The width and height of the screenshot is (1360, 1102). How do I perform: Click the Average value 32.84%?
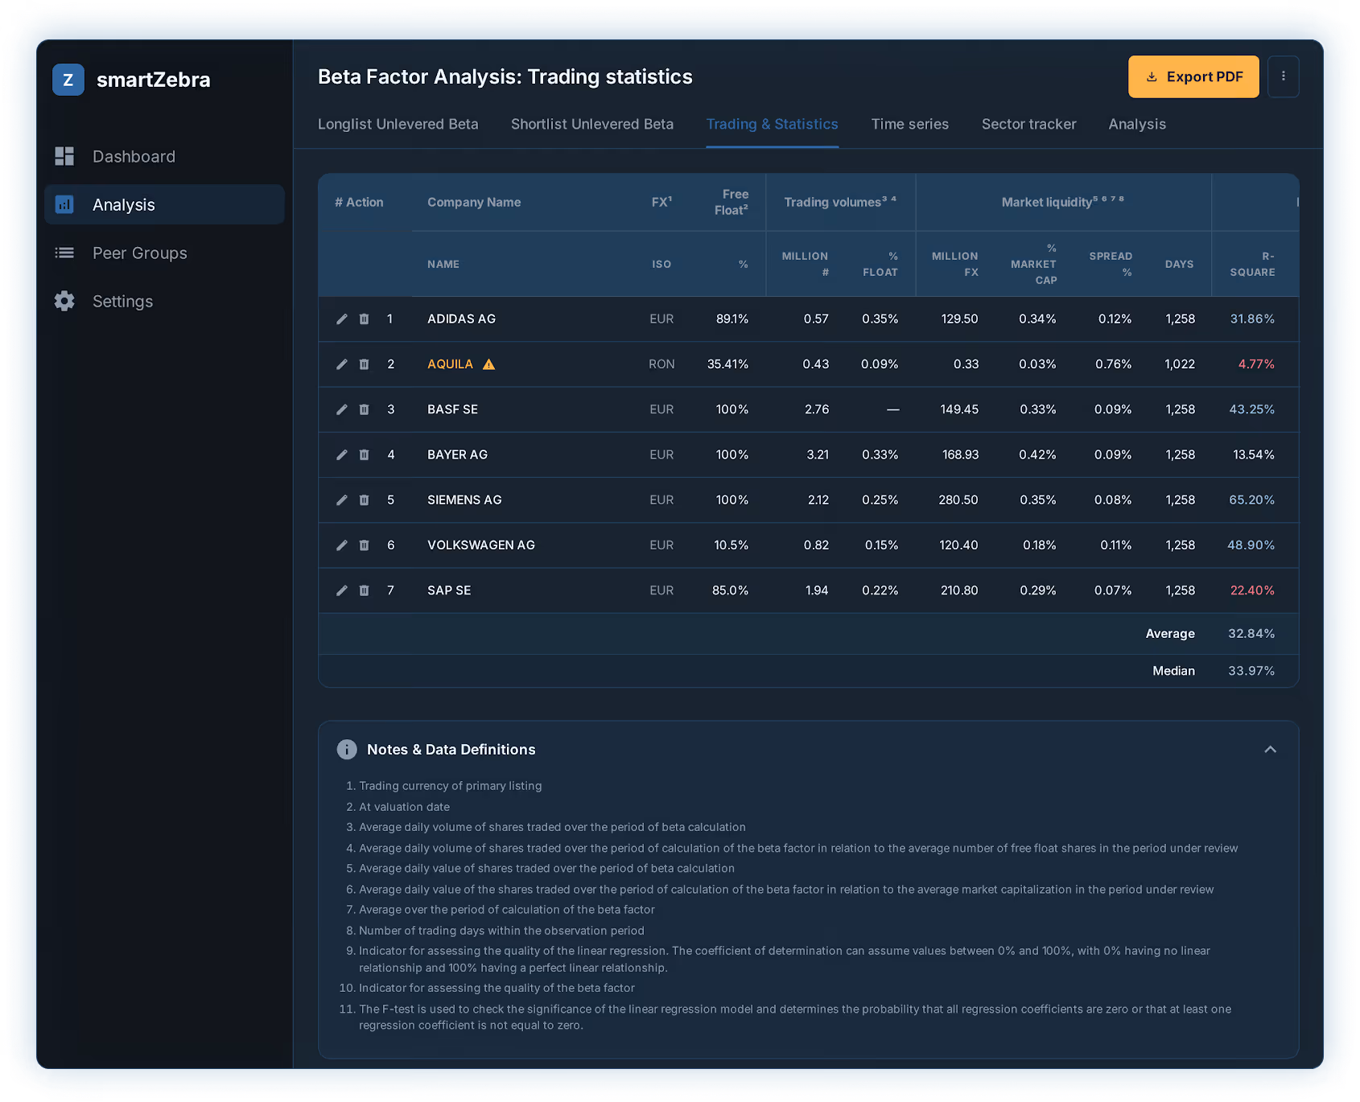tap(1251, 634)
